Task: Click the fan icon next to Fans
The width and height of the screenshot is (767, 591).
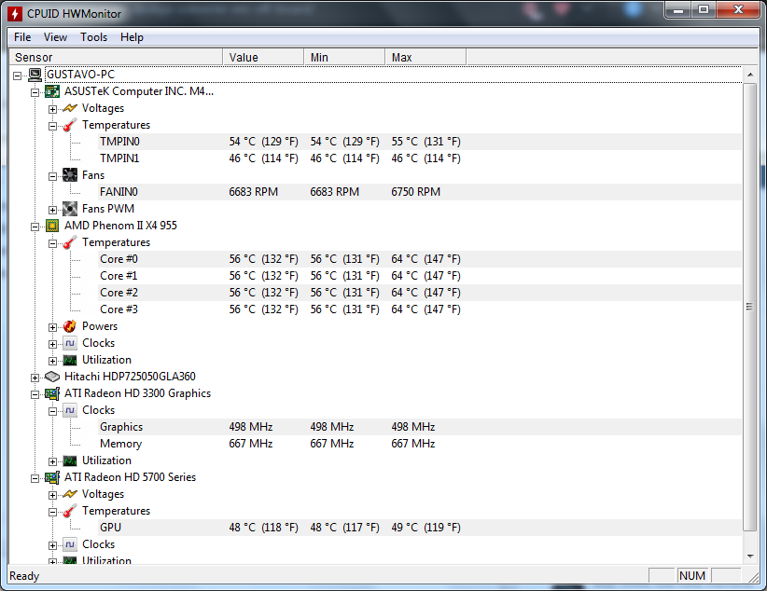Action: [x=70, y=175]
